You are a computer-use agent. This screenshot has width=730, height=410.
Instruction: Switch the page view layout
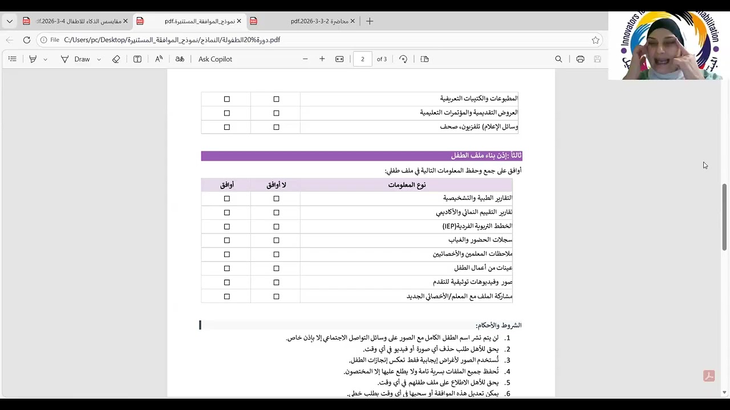coord(424,59)
